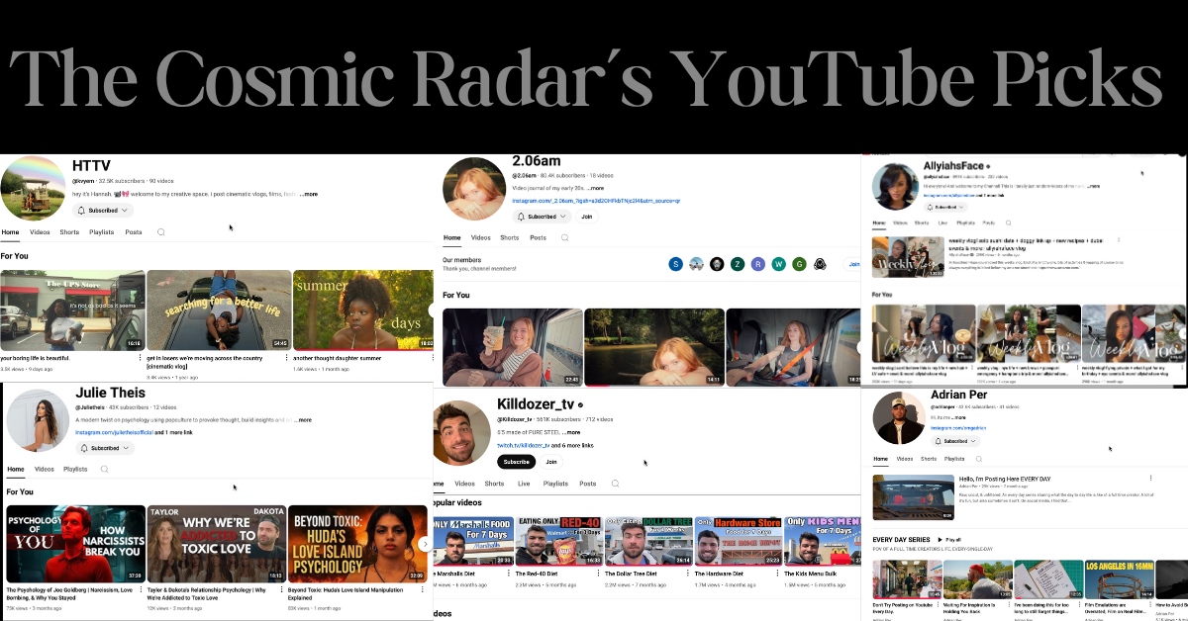The image size is (1188, 621).
Task: Open HTTV channel avatar picture
Action: tap(33, 188)
